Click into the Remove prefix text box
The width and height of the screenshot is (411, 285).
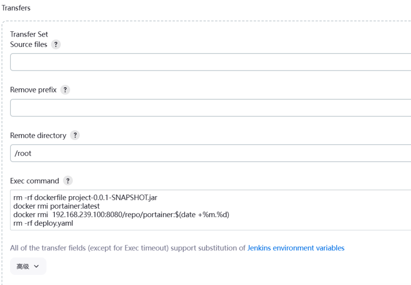point(209,108)
